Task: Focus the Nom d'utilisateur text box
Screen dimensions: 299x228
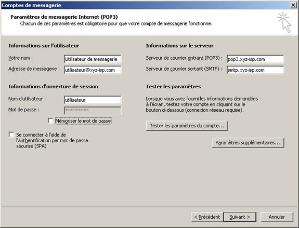Action: [x=93, y=100]
